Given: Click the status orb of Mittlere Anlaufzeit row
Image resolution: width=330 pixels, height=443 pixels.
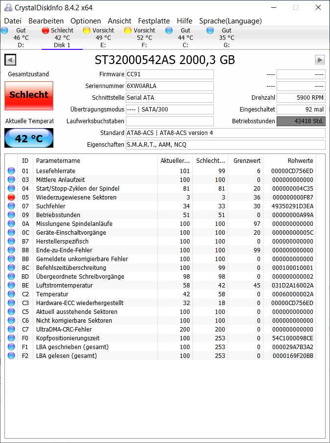Looking at the screenshot, I should (x=11, y=179).
